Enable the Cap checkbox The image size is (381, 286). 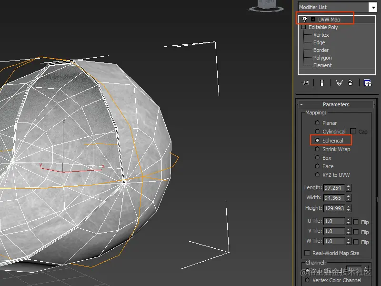pos(353,132)
